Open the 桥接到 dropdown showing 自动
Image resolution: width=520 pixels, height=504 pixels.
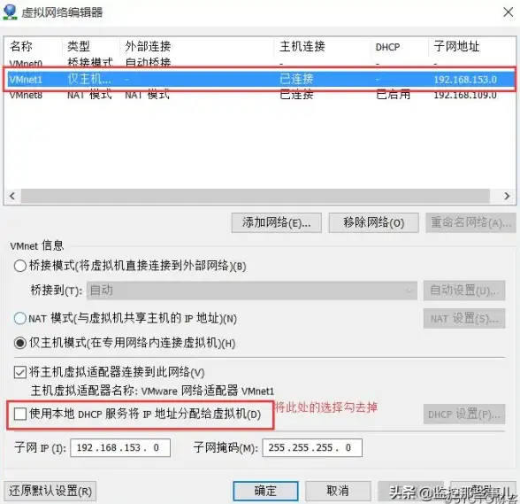[x=252, y=291]
